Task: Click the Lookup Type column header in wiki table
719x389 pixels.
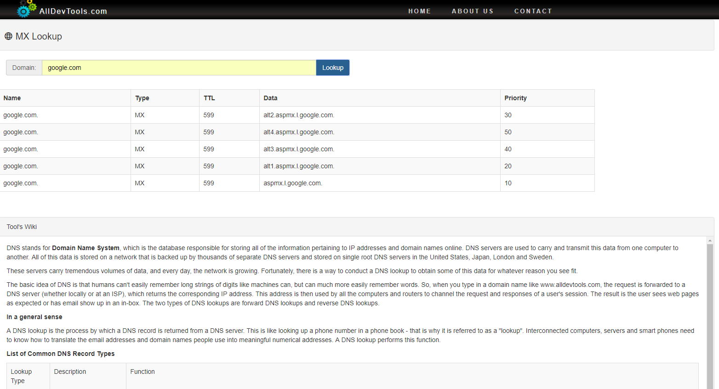Action: [x=29, y=376]
